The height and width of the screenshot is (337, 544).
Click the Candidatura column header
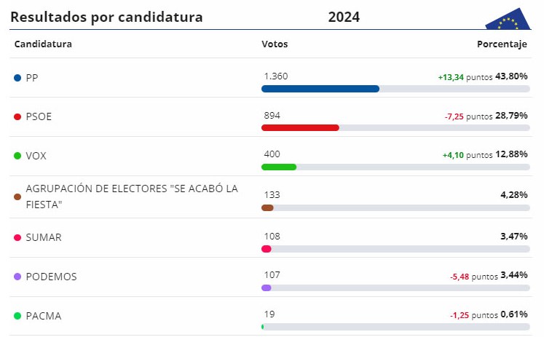pos(43,44)
